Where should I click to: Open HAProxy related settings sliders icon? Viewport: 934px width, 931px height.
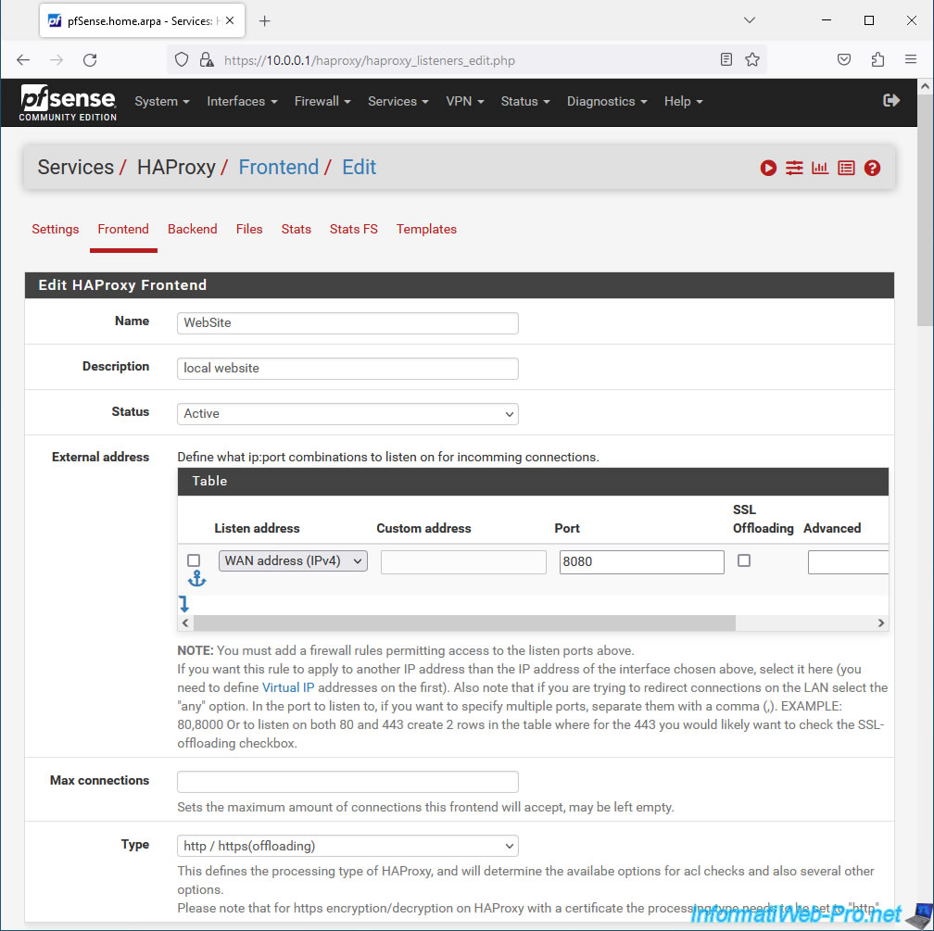pos(794,168)
